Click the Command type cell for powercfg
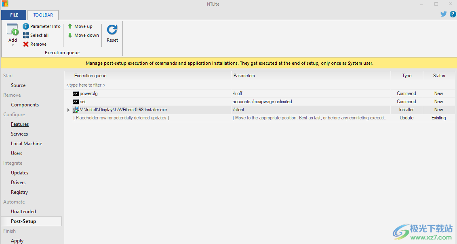 click(x=406, y=94)
